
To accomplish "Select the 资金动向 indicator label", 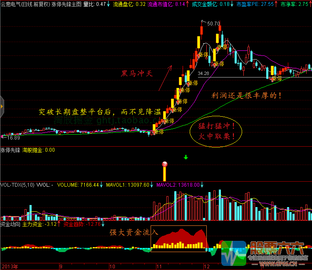I will pos(10,224).
